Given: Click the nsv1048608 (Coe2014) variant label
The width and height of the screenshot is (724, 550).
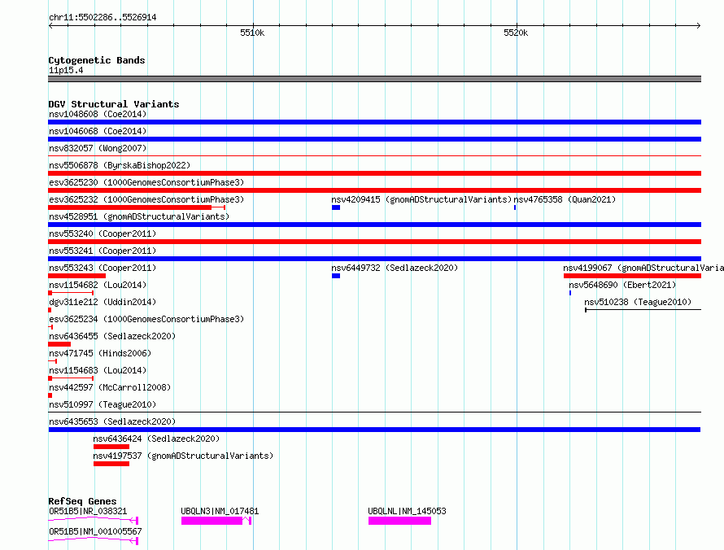Looking at the screenshot, I should tap(98, 114).
